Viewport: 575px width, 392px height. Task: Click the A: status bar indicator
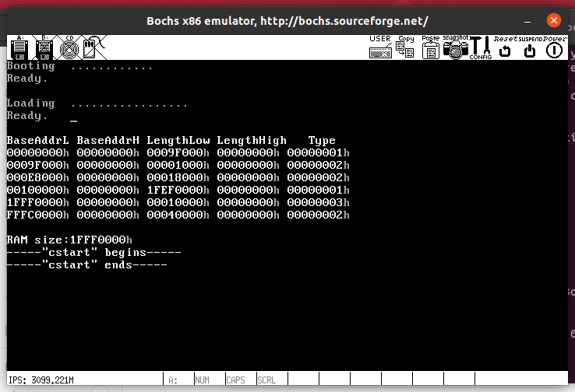point(173,380)
